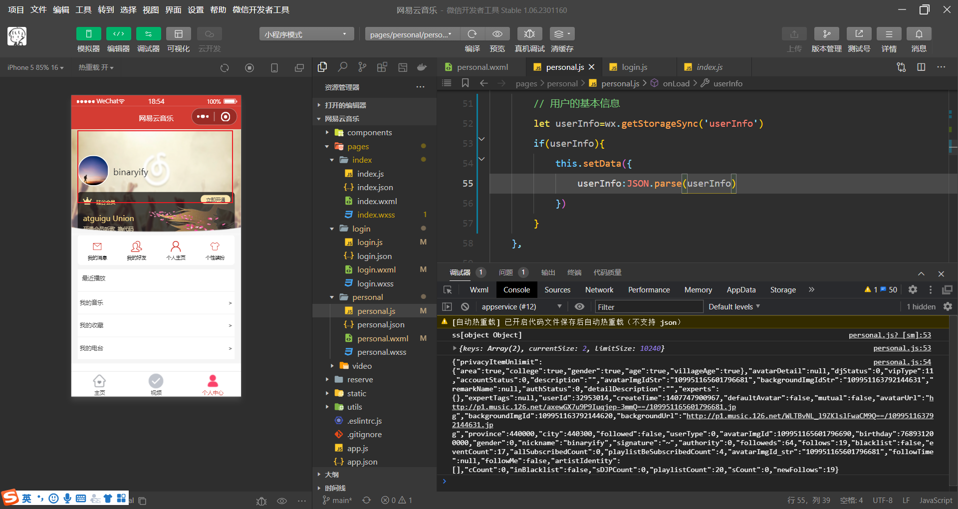Collapse the debugger panel with up chevron
The width and height of the screenshot is (958, 509).
(921, 273)
